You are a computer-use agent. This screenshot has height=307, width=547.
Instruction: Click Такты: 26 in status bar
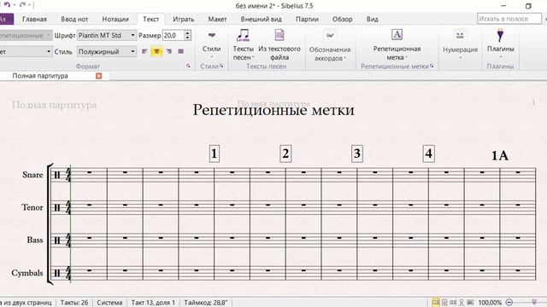pos(74,303)
